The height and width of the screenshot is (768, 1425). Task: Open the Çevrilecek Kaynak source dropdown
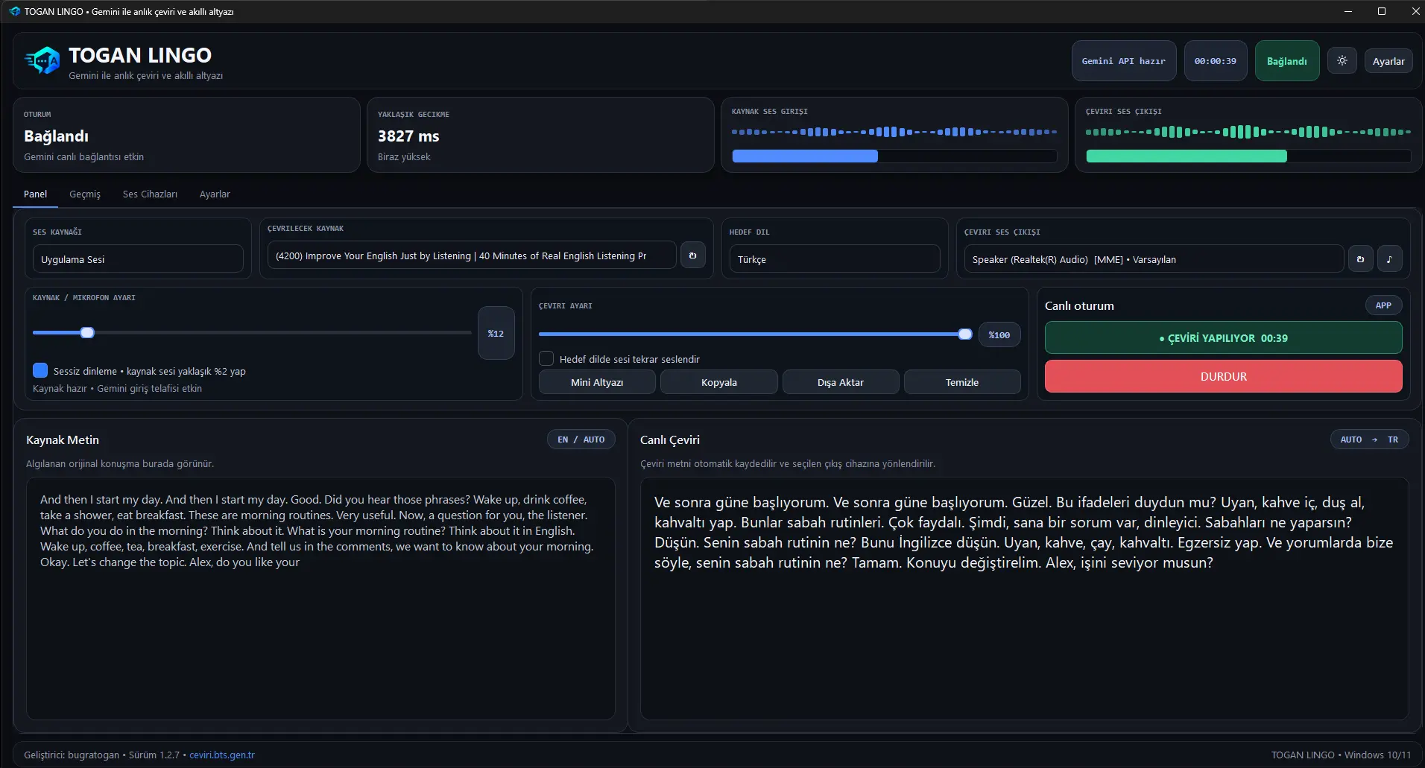point(472,256)
